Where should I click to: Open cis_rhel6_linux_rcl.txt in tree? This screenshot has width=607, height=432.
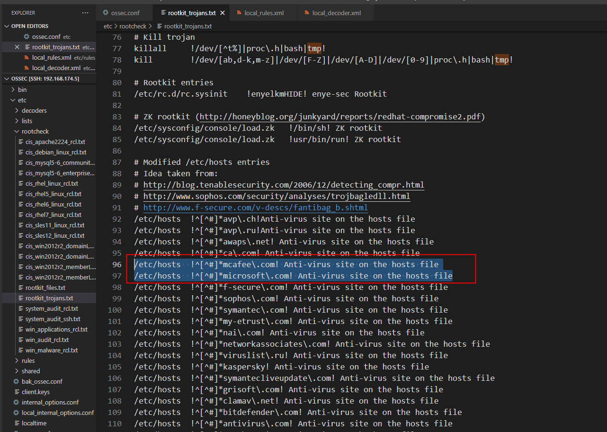(53, 204)
